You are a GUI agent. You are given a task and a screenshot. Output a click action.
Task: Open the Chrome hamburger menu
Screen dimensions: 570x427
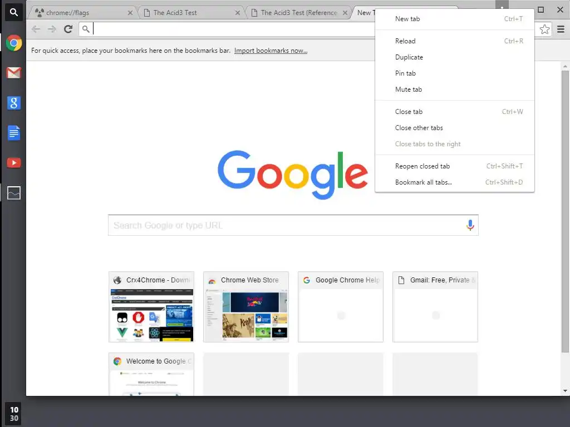coord(561,29)
